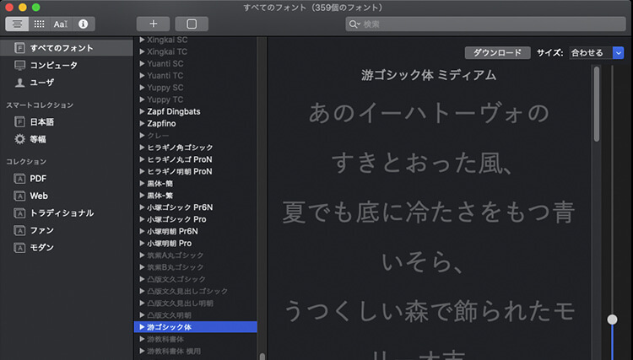Expand the 游ゴシック体 font family
This screenshot has height=360, width=633.
pos(142,326)
